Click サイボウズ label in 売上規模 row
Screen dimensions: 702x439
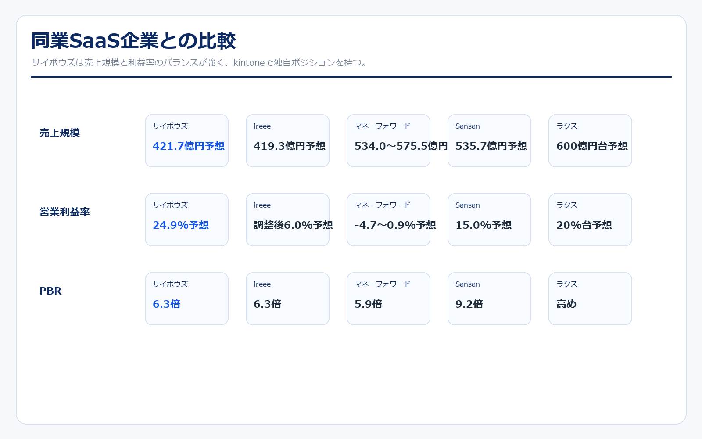pos(170,126)
